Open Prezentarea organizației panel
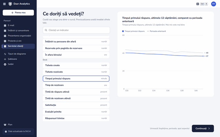 click(x=18, y=36)
